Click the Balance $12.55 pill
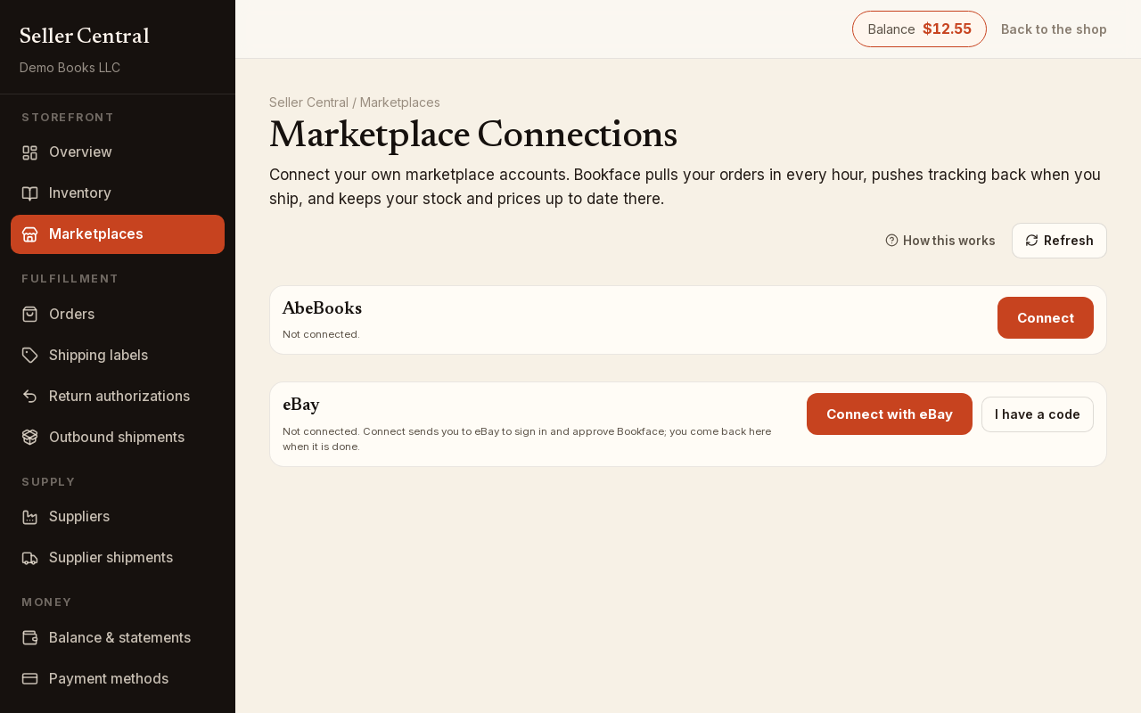Screen dimensions: 1141x713 tap(919, 29)
